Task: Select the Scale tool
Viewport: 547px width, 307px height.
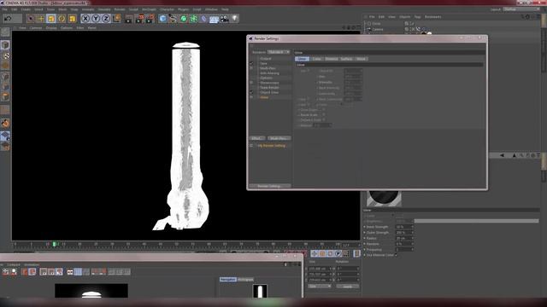Action: tap(51, 19)
